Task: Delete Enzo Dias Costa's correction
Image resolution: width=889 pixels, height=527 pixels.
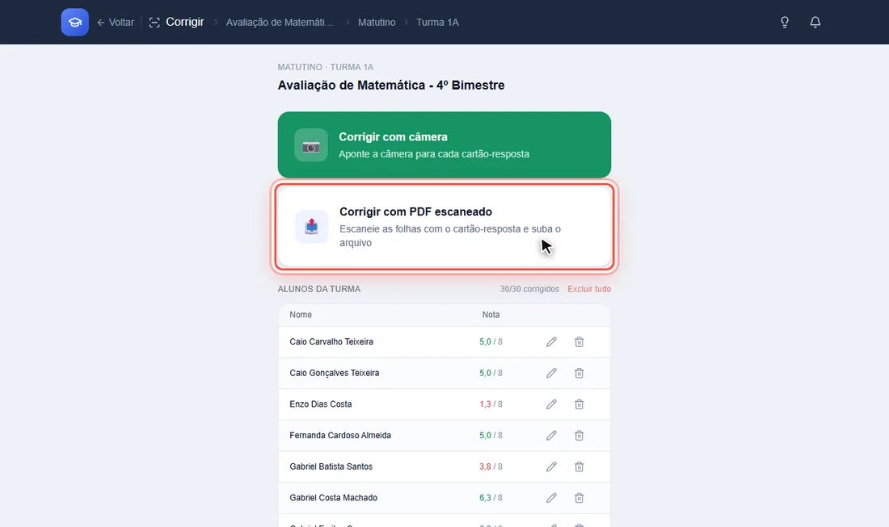Action: pos(579,404)
